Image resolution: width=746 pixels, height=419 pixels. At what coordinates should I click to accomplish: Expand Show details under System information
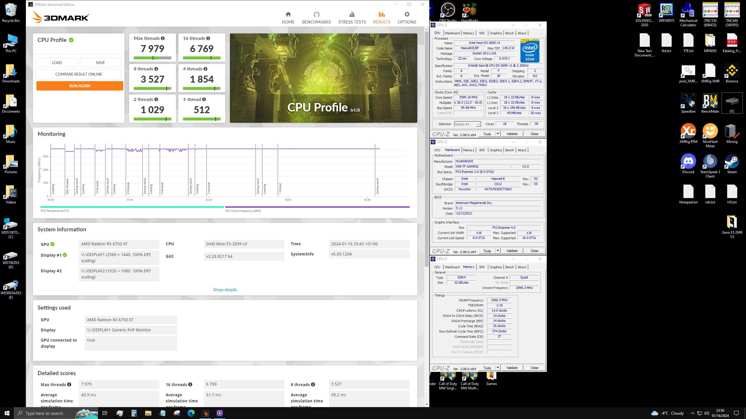pyautogui.click(x=225, y=290)
